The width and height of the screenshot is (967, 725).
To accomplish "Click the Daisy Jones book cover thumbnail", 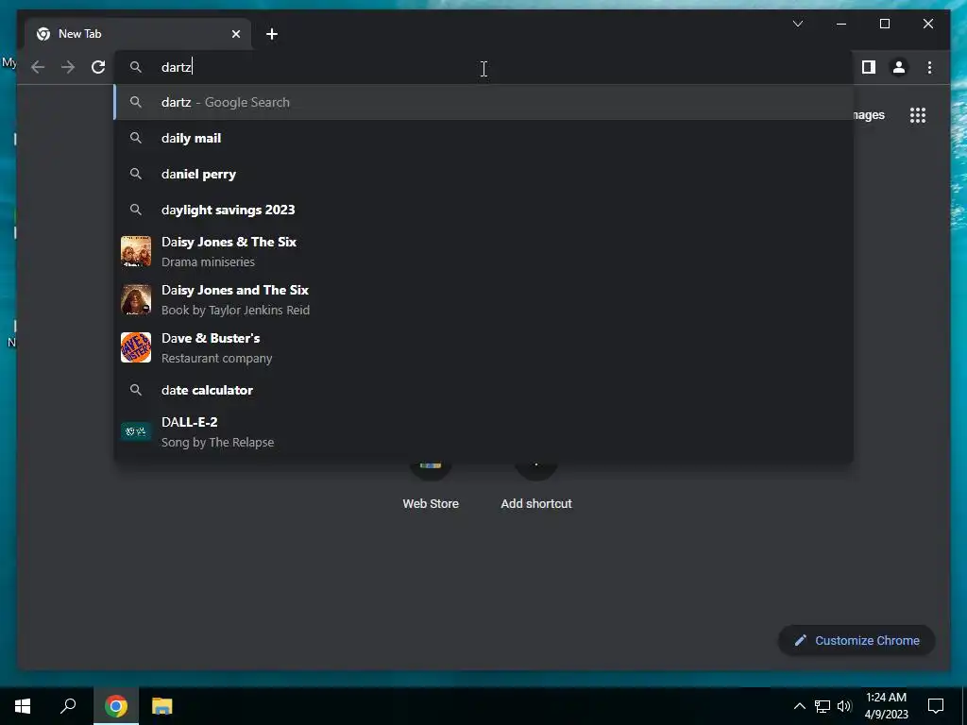I will [136, 299].
